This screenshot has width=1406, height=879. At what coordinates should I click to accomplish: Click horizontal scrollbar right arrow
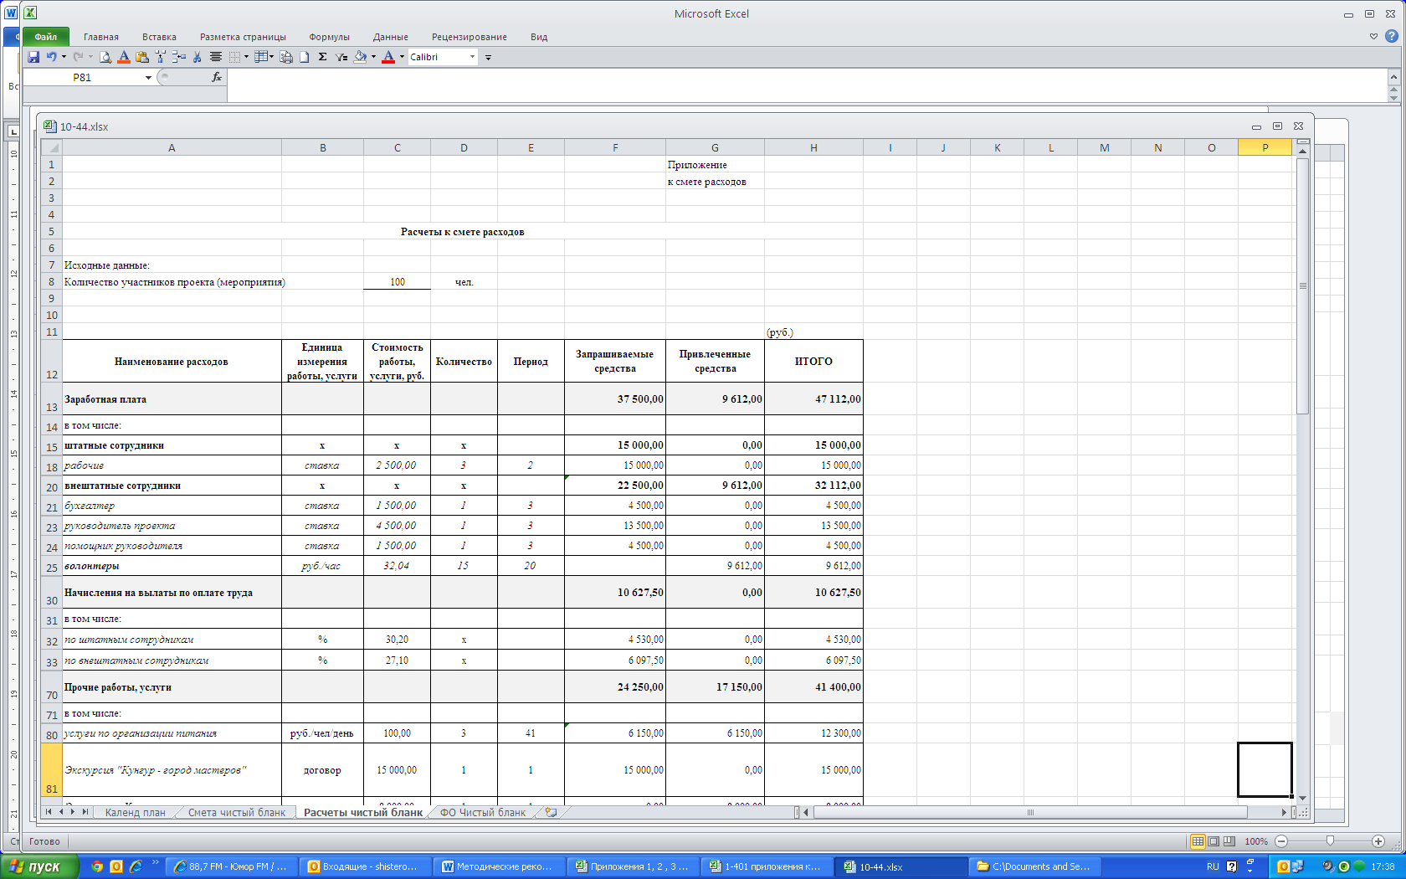tap(1284, 812)
